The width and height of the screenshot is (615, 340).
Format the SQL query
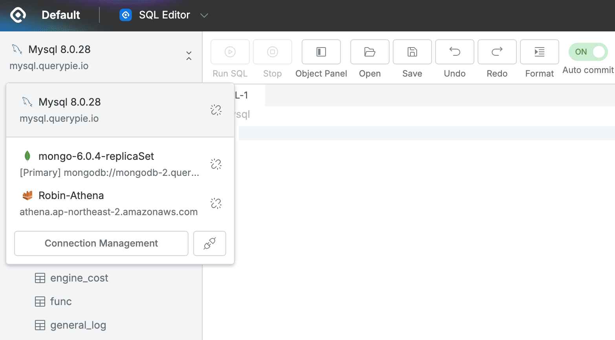pyautogui.click(x=539, y=52)
